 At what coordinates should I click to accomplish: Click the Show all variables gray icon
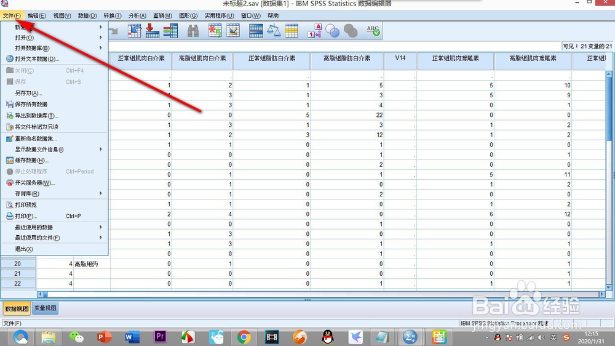[351, 31]
